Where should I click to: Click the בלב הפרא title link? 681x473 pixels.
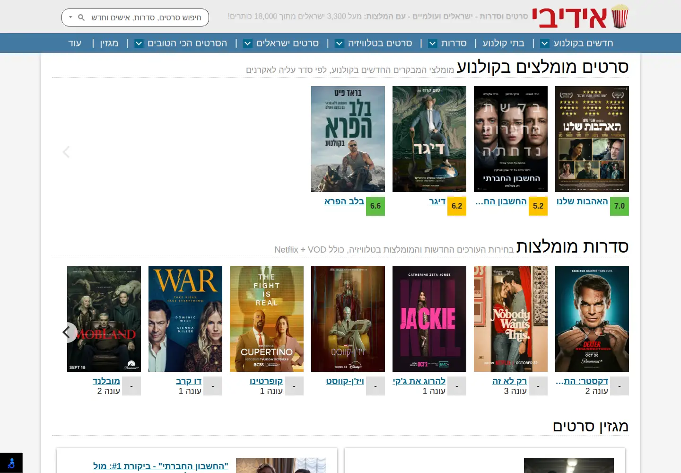pyautogui.click(x=344, y=201)
